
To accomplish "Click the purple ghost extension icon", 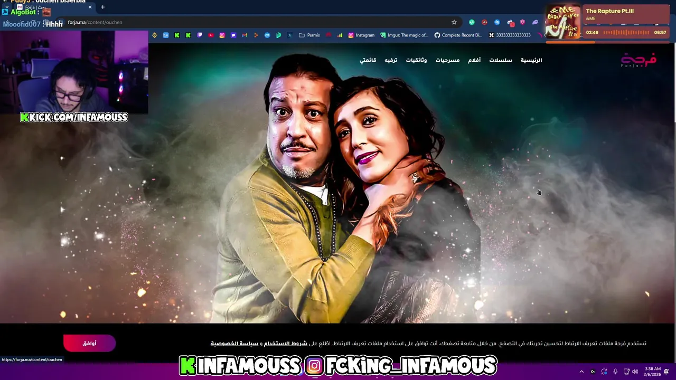I will 535,22.
